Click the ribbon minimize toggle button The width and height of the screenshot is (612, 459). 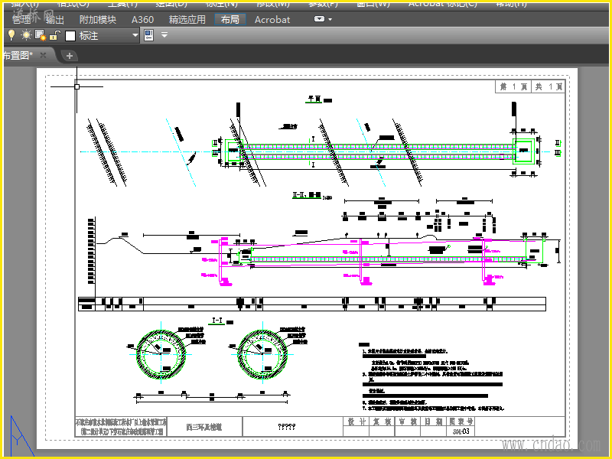[319, 18]
